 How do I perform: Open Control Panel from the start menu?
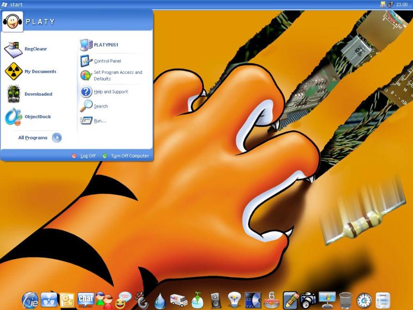107,61
